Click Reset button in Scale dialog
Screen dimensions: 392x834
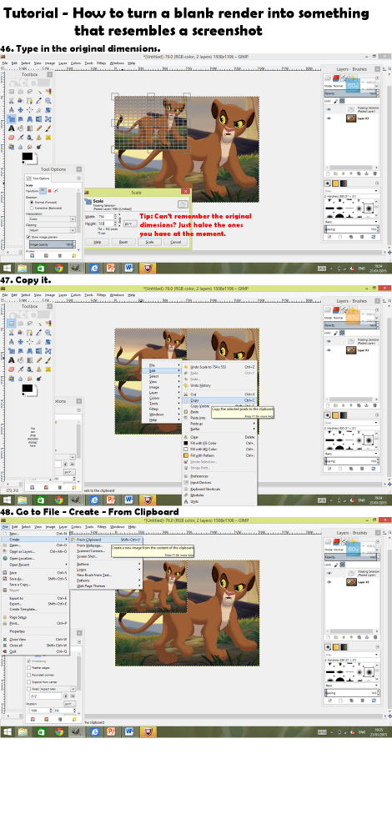pyautogui.click(x=123, y=243)
